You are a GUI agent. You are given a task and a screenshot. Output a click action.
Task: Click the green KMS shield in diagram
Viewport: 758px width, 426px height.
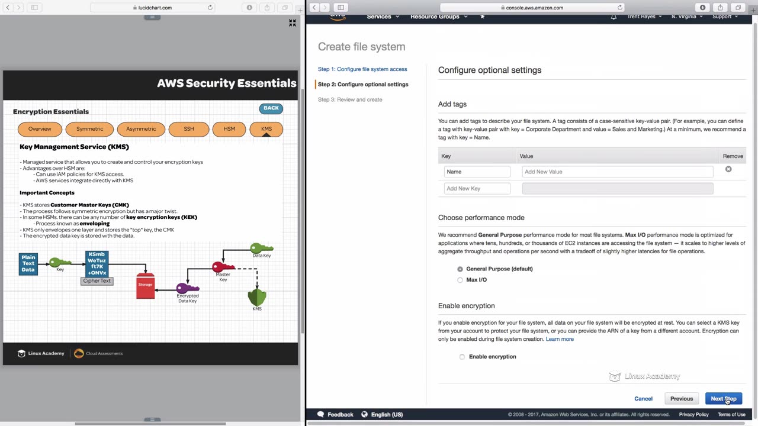(x=257, y=296)
